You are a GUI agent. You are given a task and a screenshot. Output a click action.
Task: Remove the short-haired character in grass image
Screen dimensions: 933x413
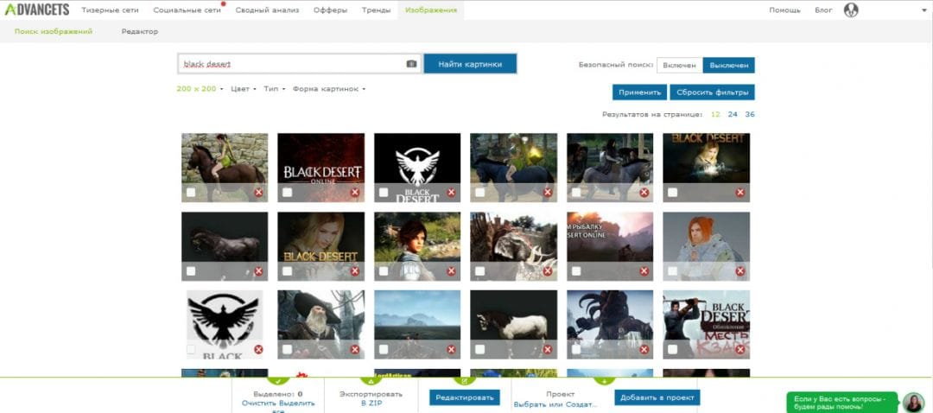(x=451, y=270)
